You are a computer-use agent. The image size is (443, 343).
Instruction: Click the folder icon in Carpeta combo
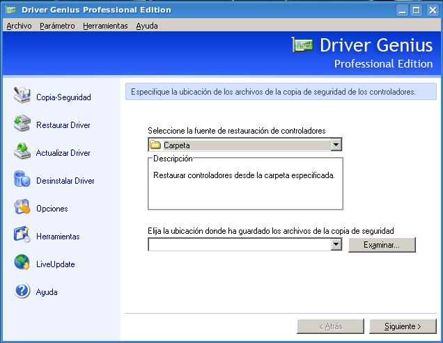[155, 145]
